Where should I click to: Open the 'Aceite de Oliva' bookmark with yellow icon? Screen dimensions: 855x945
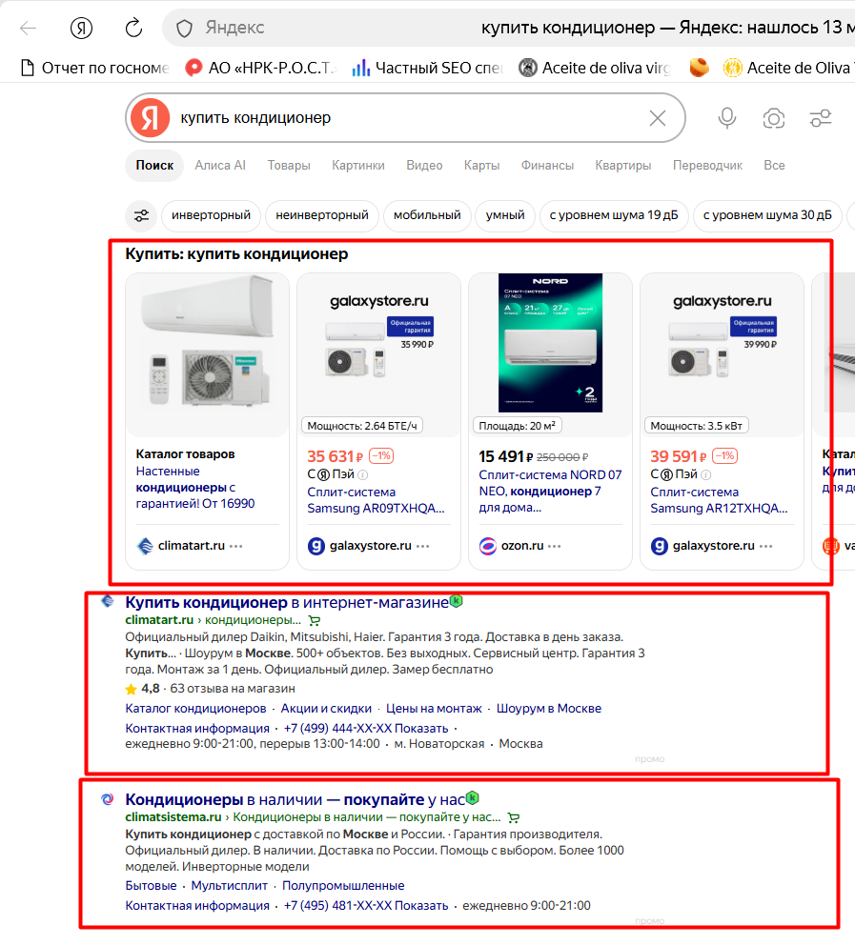[x=788, y=68]
